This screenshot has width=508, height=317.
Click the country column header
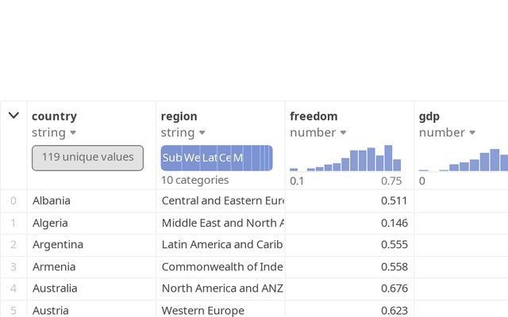coord(54,116)
